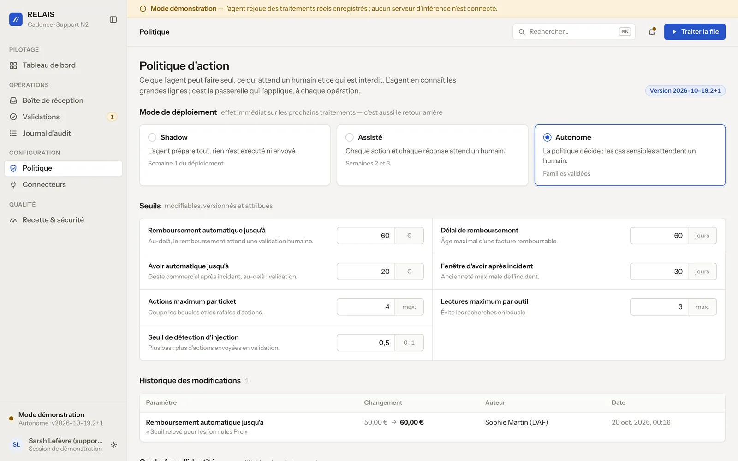Open the Connecteurs configuration page
The image size is (738, 461).
click(63, 185)
